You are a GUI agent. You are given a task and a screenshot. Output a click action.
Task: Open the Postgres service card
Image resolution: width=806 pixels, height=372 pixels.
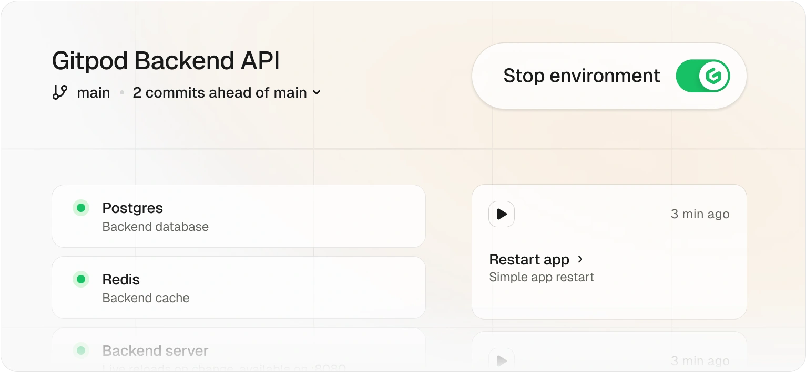point(239,216)
